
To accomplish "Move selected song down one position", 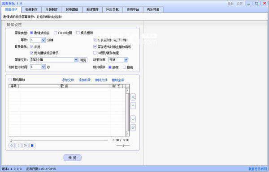I will (133, 119).
